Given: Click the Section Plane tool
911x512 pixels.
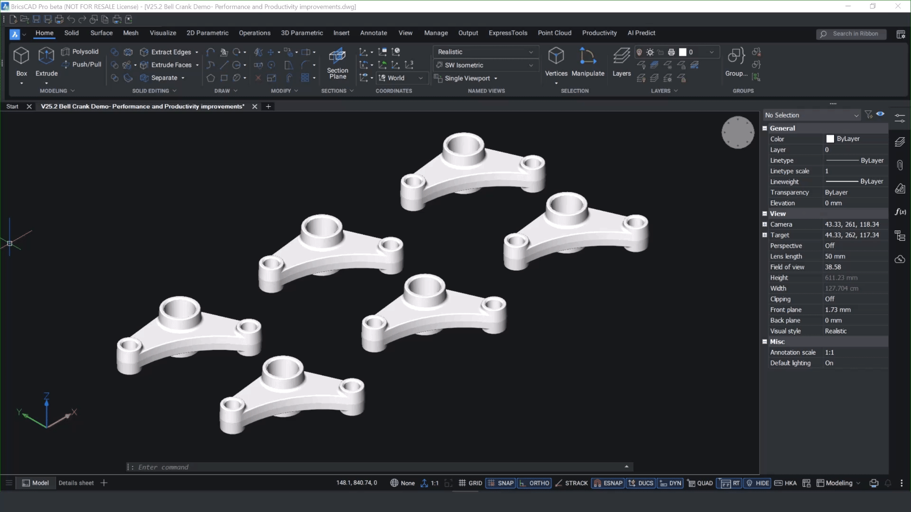Looking at the screenshot, I should pos(337,63).
